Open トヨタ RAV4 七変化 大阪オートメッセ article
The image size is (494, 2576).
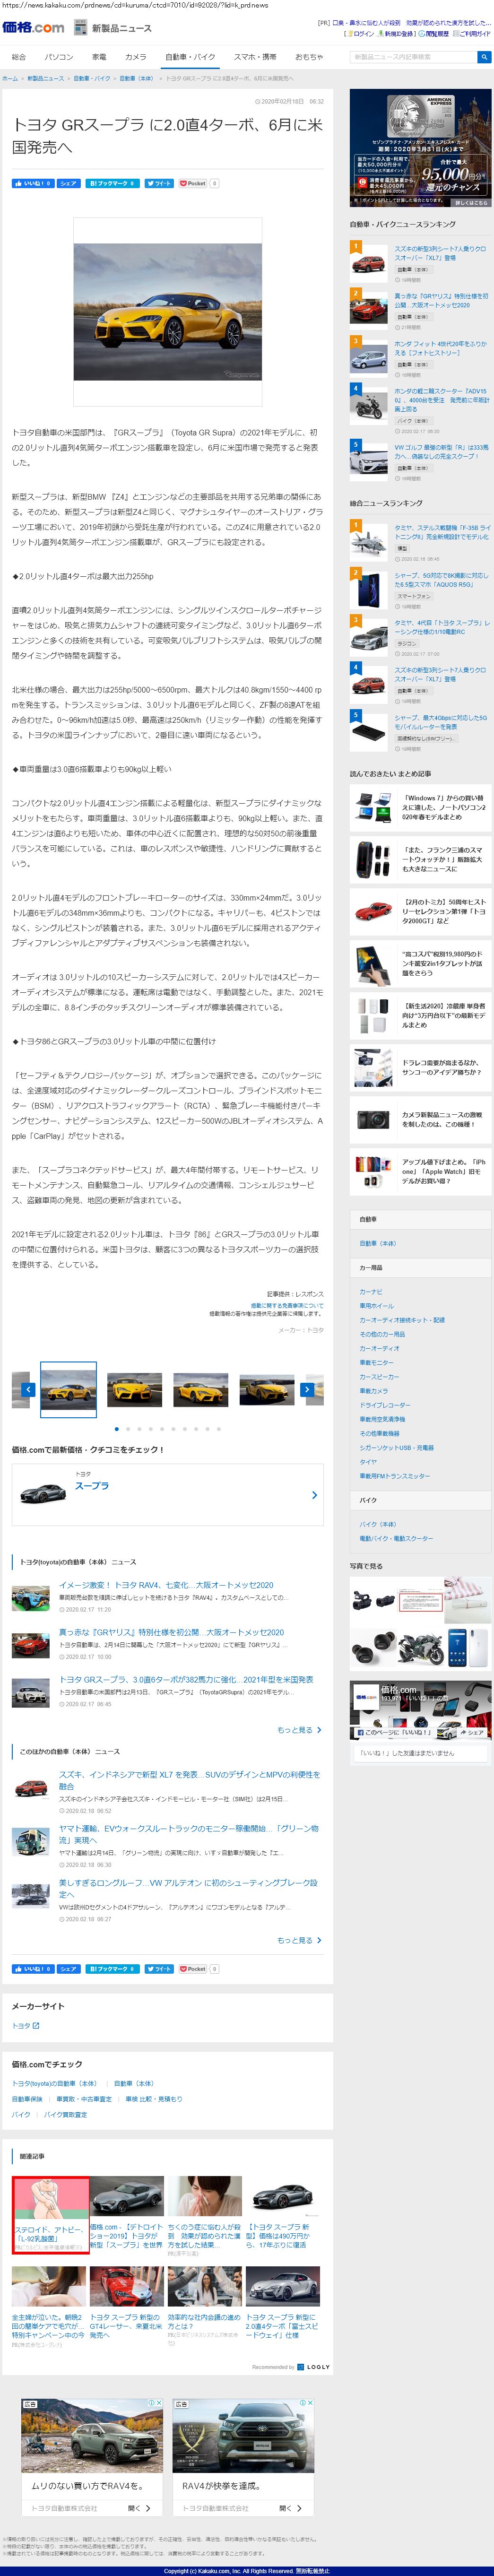point(166,1585)
